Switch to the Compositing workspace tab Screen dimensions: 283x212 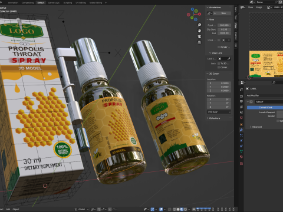pyautogui.click(x=28, y=2)
